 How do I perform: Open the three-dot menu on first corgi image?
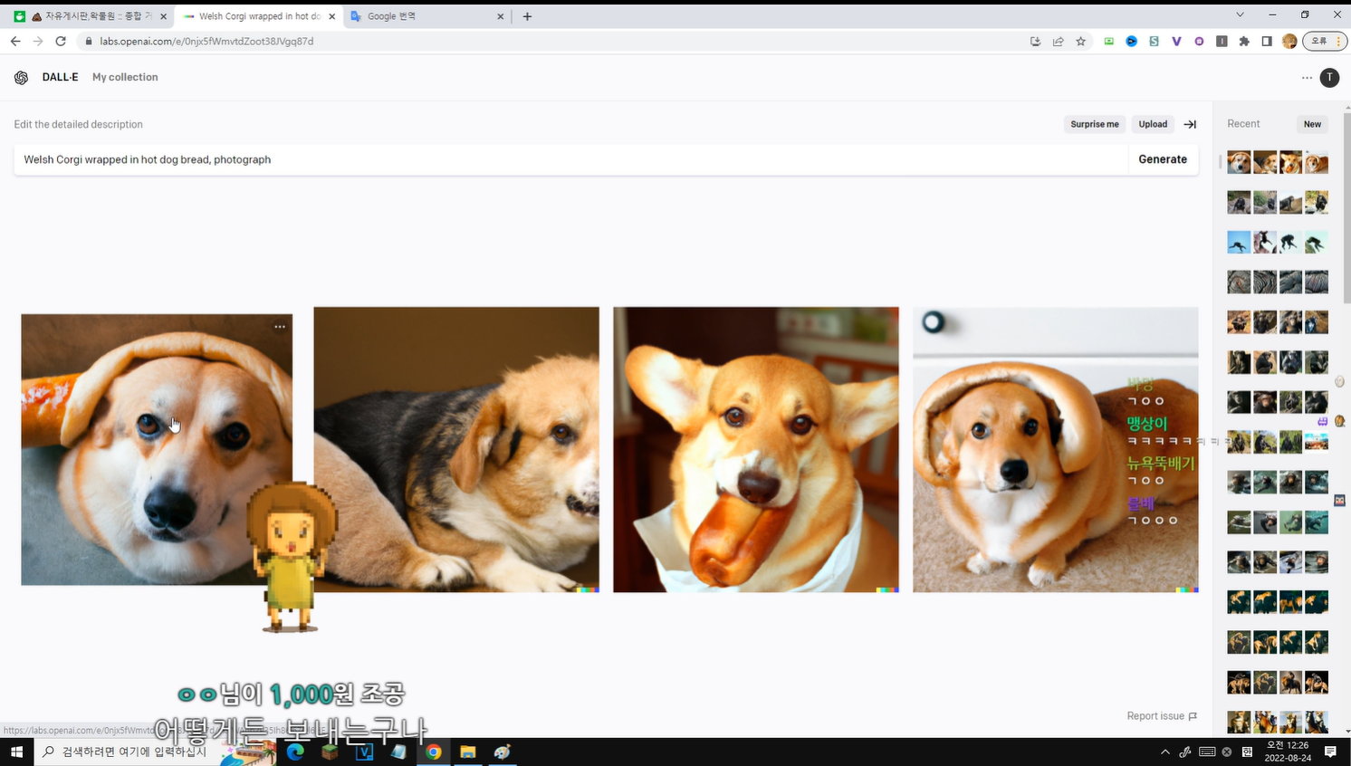coord(280,327)
